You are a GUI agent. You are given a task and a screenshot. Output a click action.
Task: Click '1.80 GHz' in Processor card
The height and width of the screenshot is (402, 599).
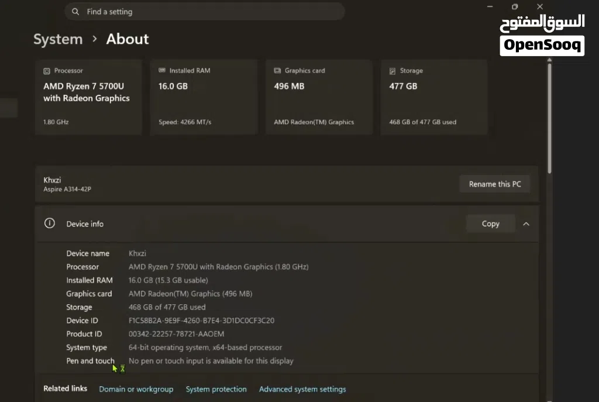click(x=56, y=122)
